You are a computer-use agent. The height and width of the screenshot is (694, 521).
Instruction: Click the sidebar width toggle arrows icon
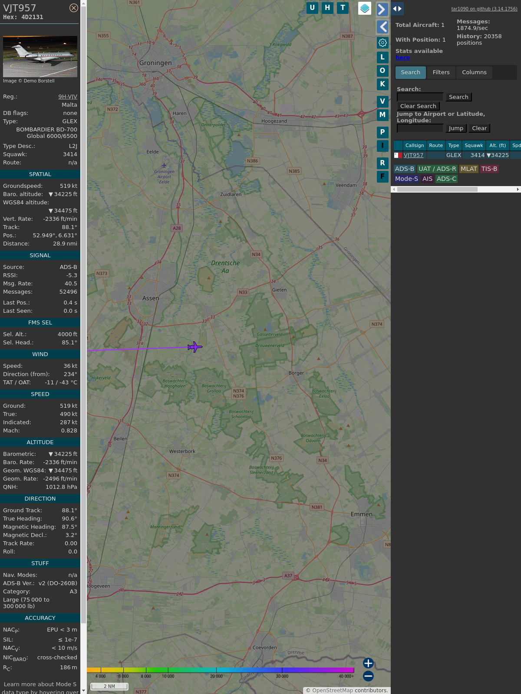397,9
